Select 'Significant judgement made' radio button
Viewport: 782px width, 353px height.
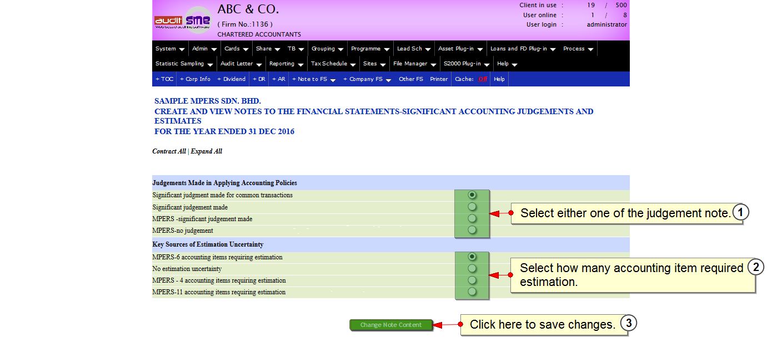click(472, 207)
